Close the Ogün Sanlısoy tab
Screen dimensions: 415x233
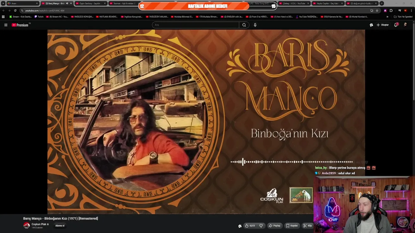coord(105,3)
